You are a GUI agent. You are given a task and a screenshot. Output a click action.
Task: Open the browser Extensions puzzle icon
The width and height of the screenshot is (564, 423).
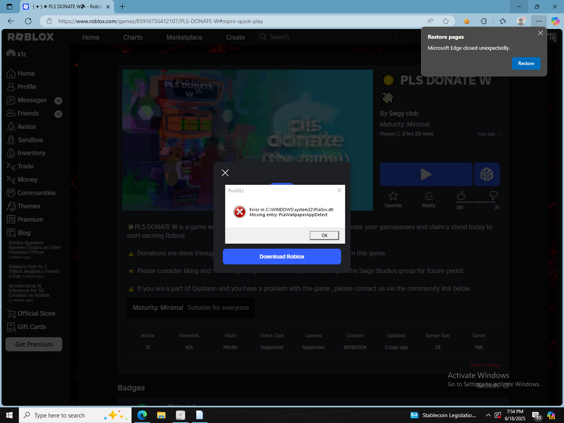[484, 21]
